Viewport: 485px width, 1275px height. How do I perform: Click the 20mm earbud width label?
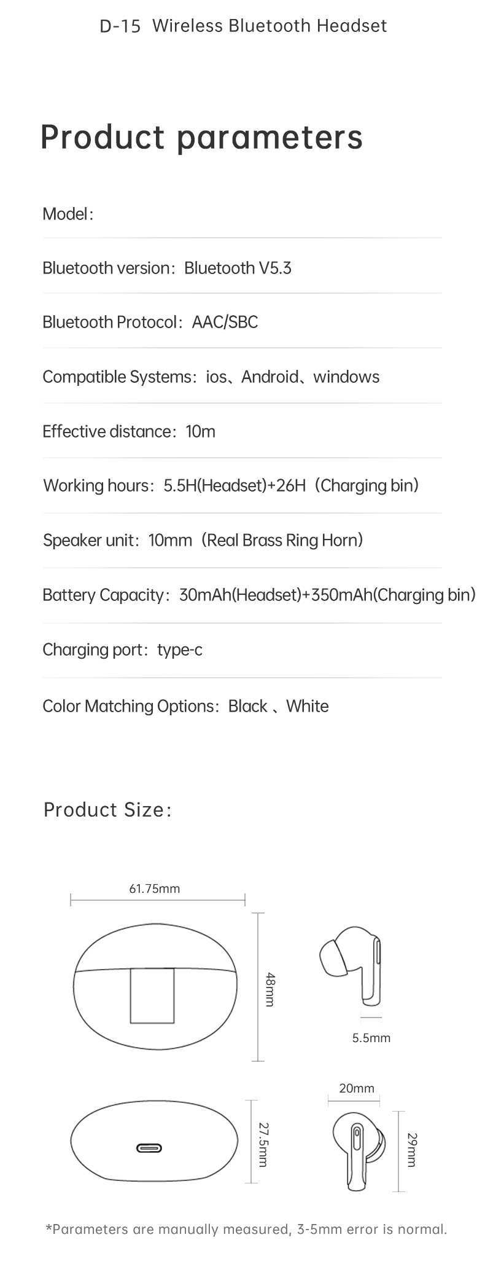[x=357, y=1088]
